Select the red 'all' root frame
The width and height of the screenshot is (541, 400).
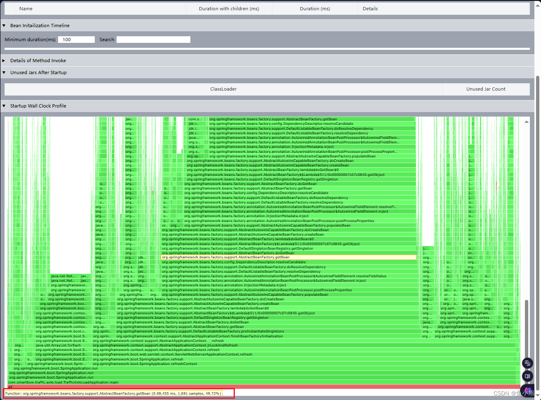264,387
